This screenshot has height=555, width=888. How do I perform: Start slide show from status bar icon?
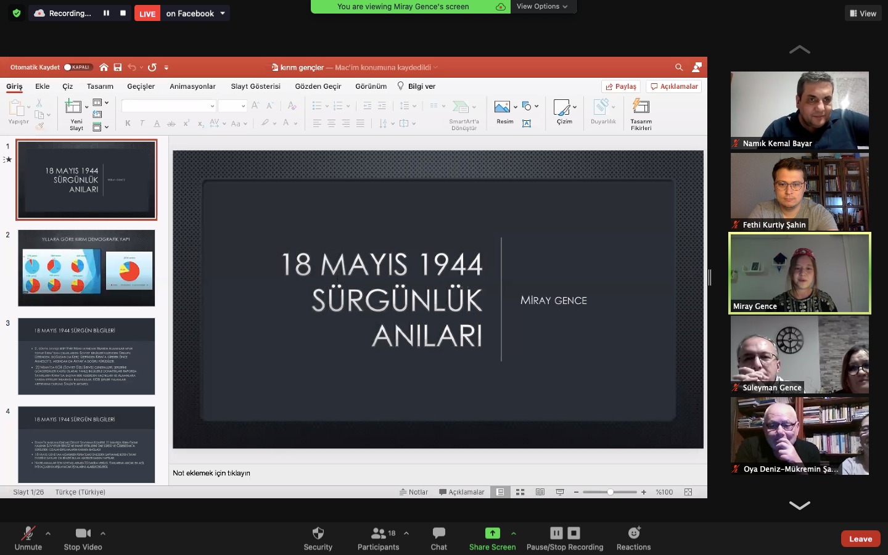pos(560,492)
